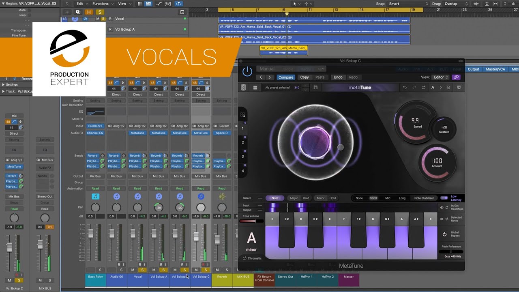The height and width of the screenshot is (292, 519).
Task: Click the F# key on MetaTune keyboard
Action: pyautogui.click(x=358, y=230)
